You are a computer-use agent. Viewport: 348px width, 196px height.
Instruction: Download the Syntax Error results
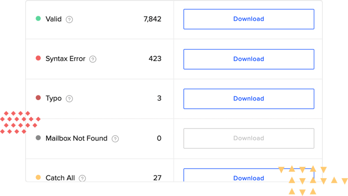248,59
